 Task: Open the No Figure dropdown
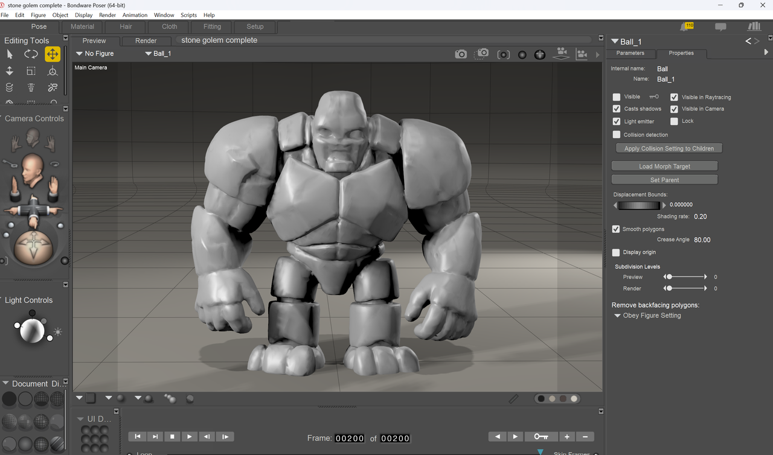[95, 54]
